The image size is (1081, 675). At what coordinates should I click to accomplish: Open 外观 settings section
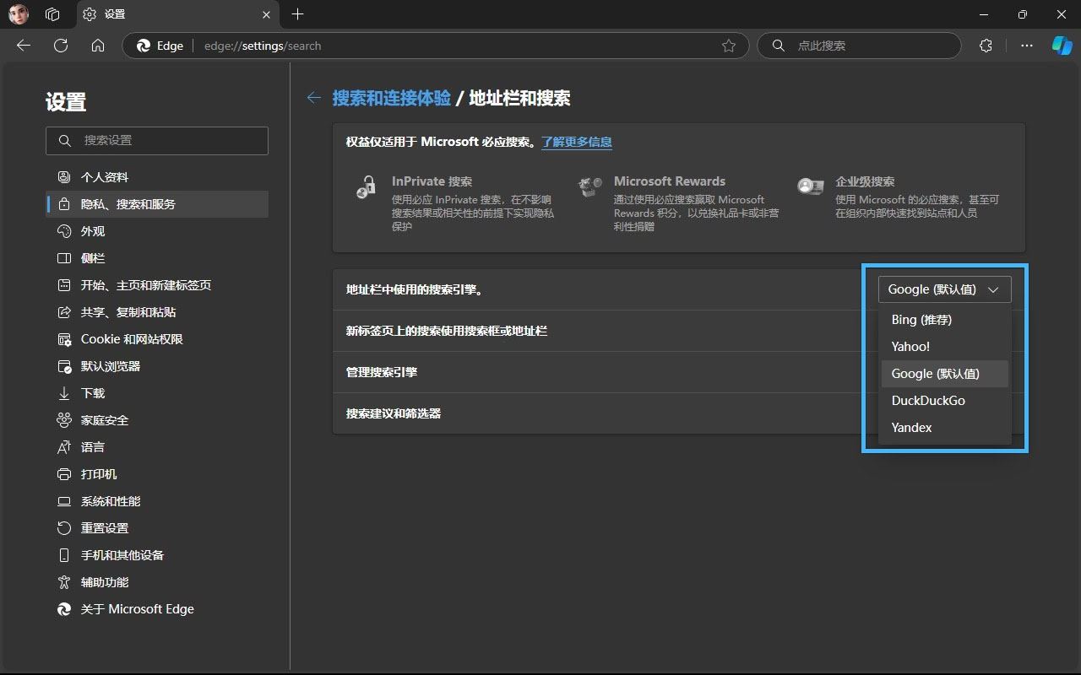tap(157, 231)
